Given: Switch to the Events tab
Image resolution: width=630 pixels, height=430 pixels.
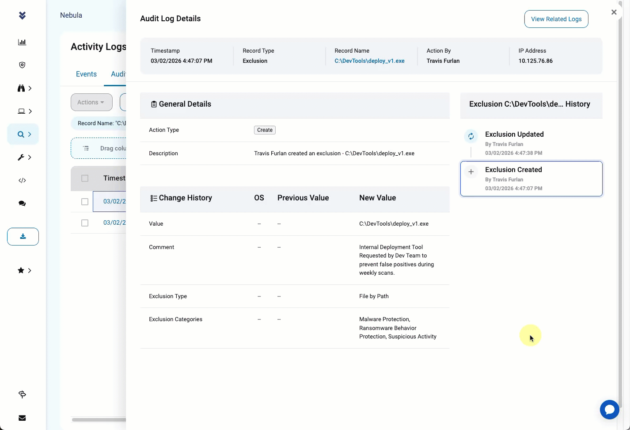Looking at the screenshot, I should click(86, 74).
